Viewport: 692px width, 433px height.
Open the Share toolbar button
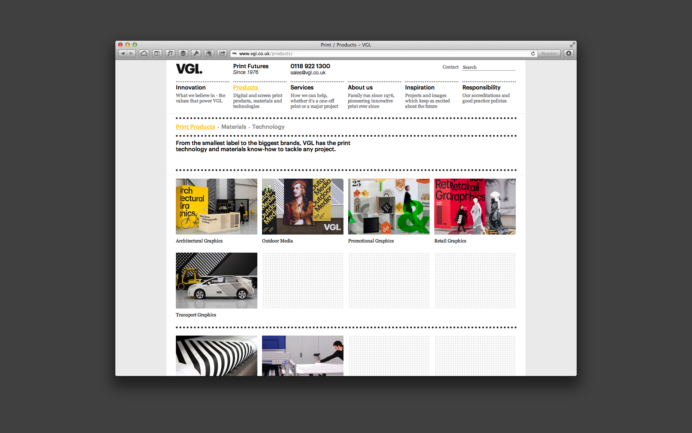(x=222, y=53)
